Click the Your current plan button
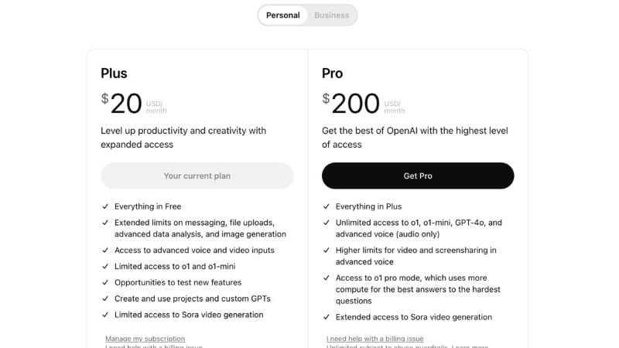The width and height of the screenshot is (619, 348). pyautogui.click(x=197, y=176)
